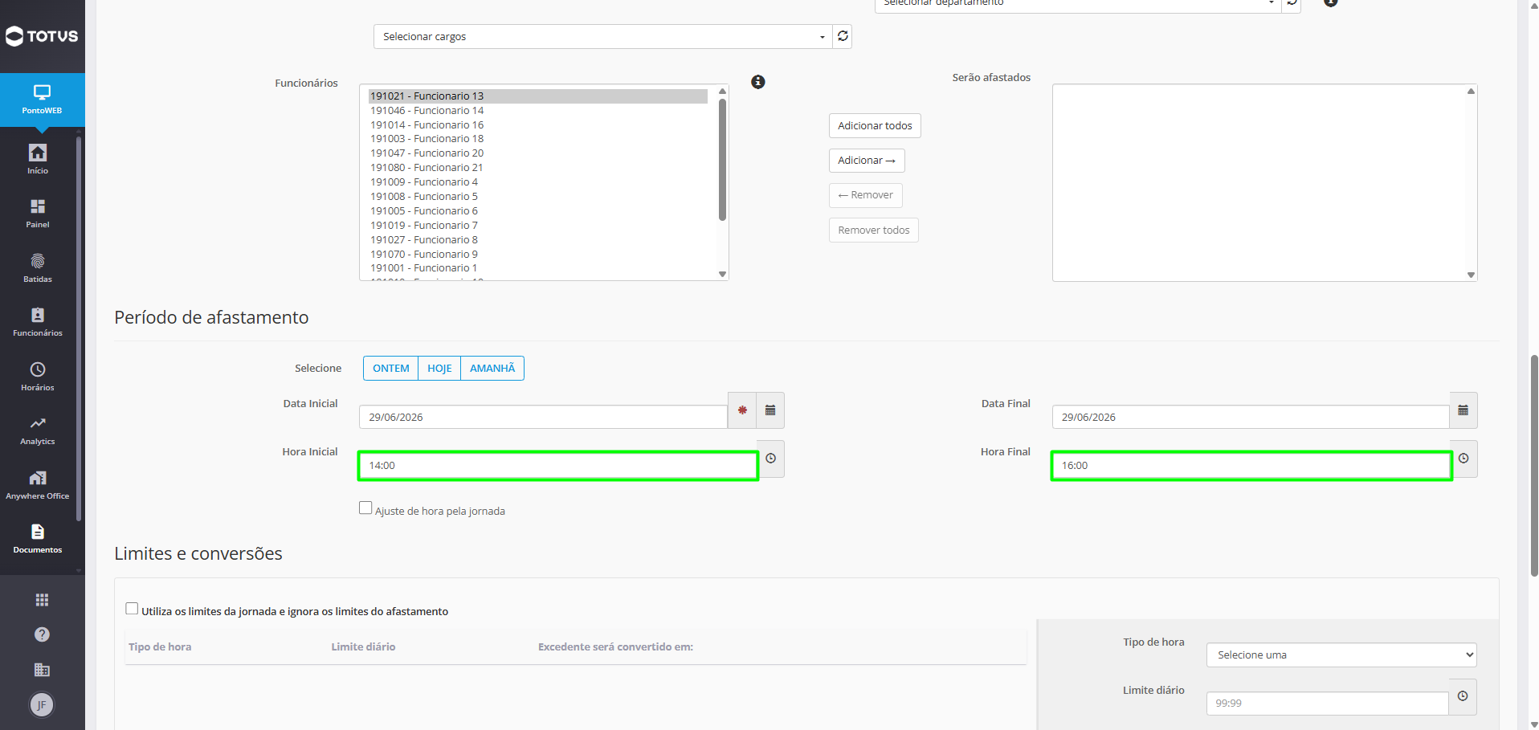Click the Limite diário 99:99 field
Image resolution: width=1539 pixels, height=730 pixels.
click(1327, 703)
